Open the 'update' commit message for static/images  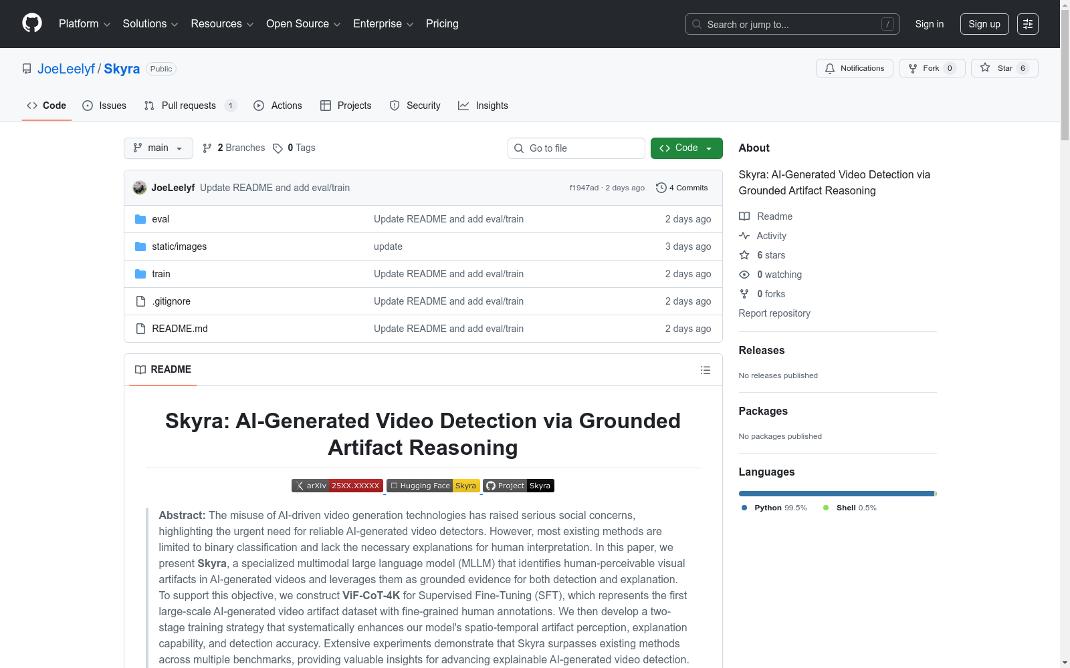(x=388, y=246)
